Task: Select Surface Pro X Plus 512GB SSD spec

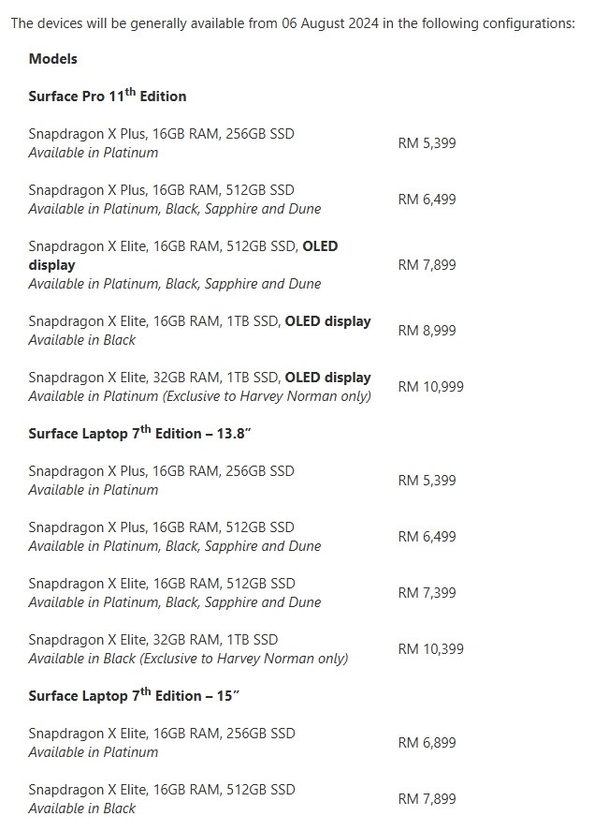Action: [161, 190]
